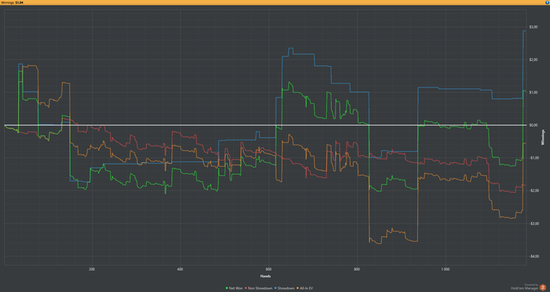Click the 600 hands x-axis label

[269, 269]
